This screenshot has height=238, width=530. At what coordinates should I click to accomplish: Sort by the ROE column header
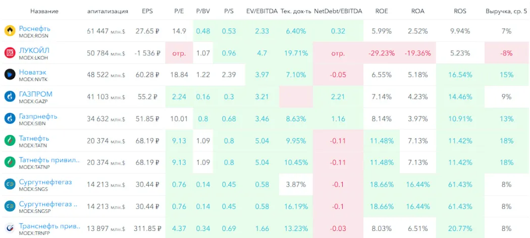tap(381, 11)
